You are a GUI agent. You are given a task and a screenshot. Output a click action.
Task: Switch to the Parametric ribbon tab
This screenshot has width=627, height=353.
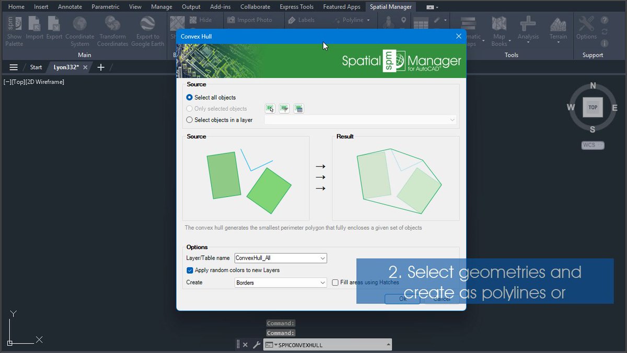point(106,7)
